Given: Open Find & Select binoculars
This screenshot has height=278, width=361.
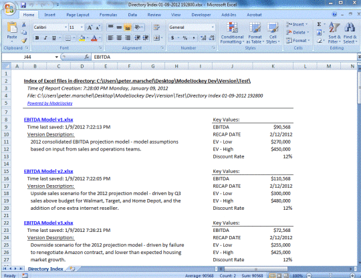Looking at the screenshot, I should 350,33.
